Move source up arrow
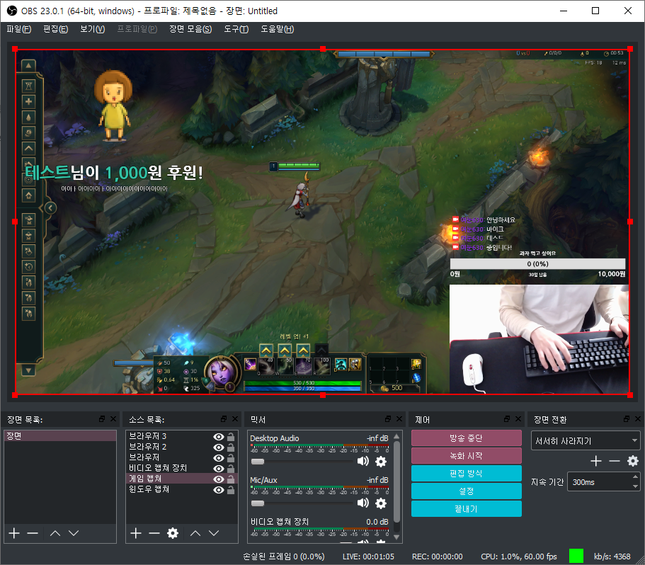The height and width of the screenshot is (565, 645). point(195,533)
